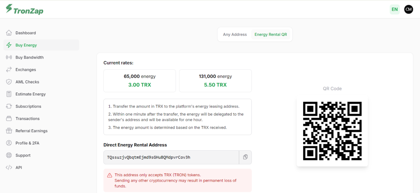The width and height of the screenshot is (420, 193).
Task: Click the Subscriptions refresh icon
Action: point(9,106)
